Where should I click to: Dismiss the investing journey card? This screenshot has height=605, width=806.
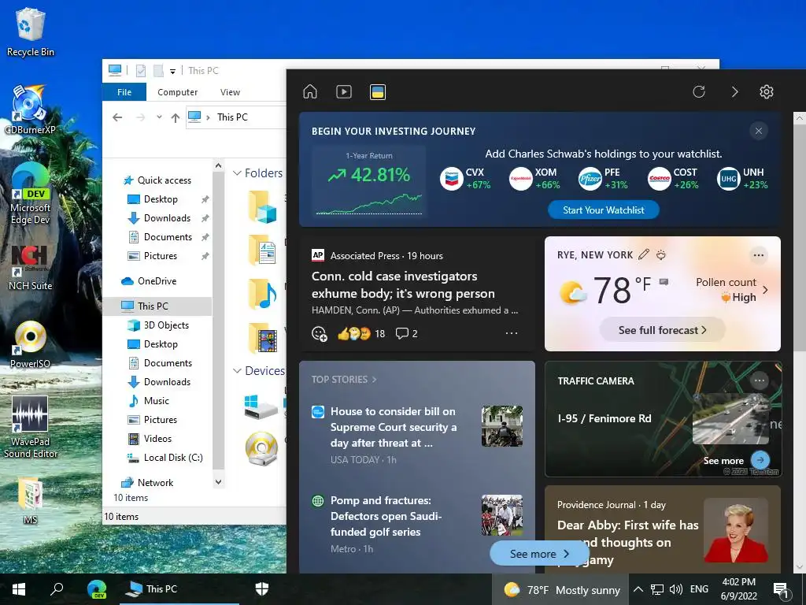click(x=758, y=131)
